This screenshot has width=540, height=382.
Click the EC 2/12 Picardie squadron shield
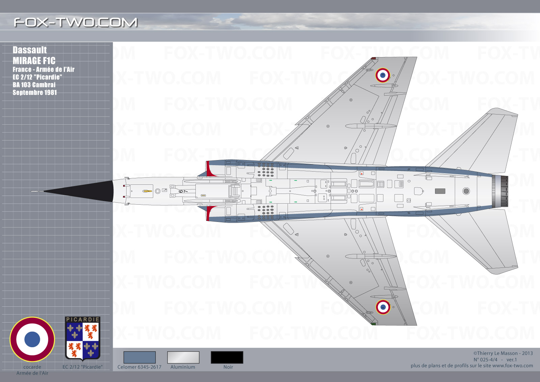(82, 339)
